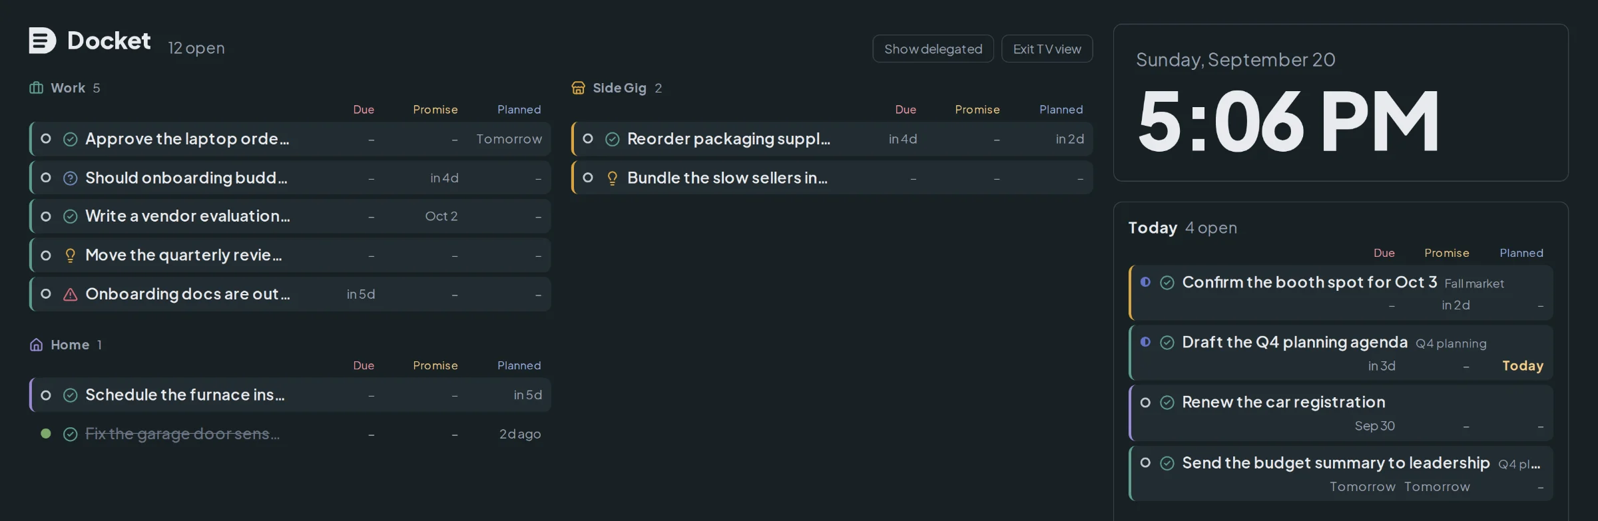
Task: Click check-circle icon on Schedule the furnace row
Action: tap(71, 395)
